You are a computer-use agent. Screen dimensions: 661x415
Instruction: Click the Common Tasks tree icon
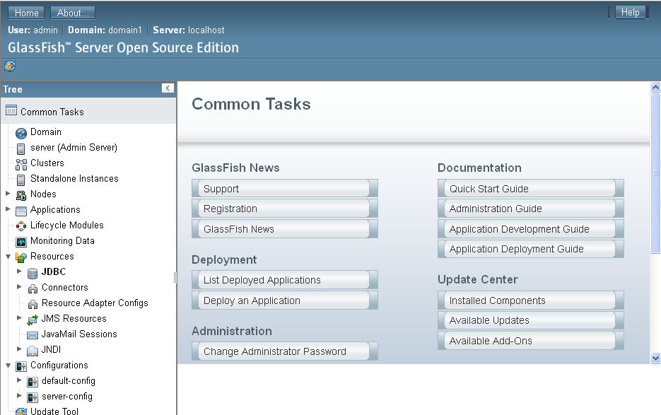(11, 110)
